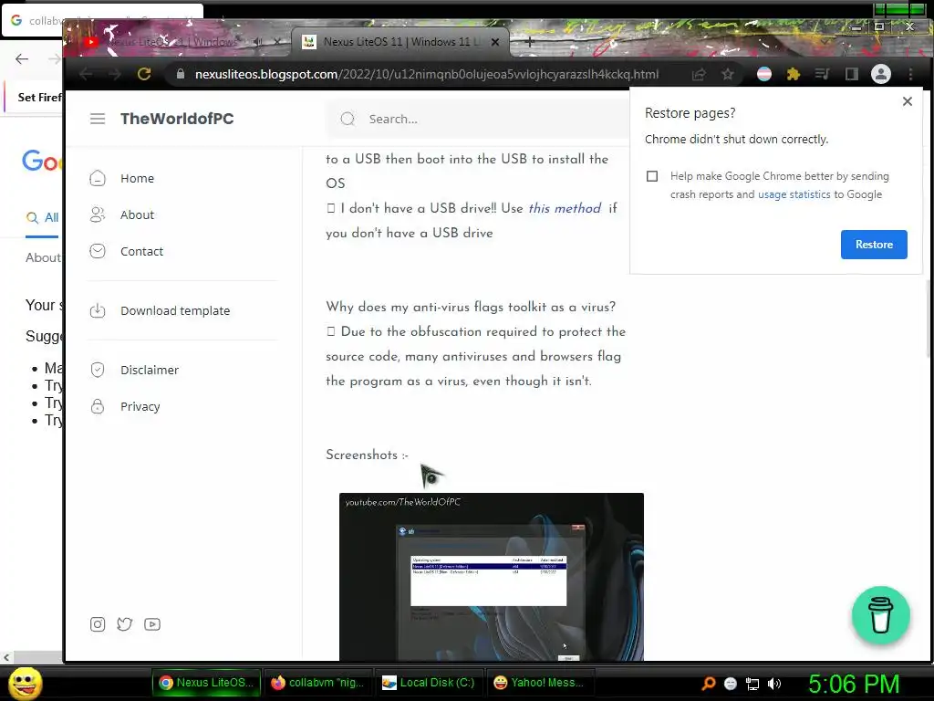This screenshot has width=934, height=701.
Task: Mute the YouTube tab via the speaker icon
Action: point(257,42)
